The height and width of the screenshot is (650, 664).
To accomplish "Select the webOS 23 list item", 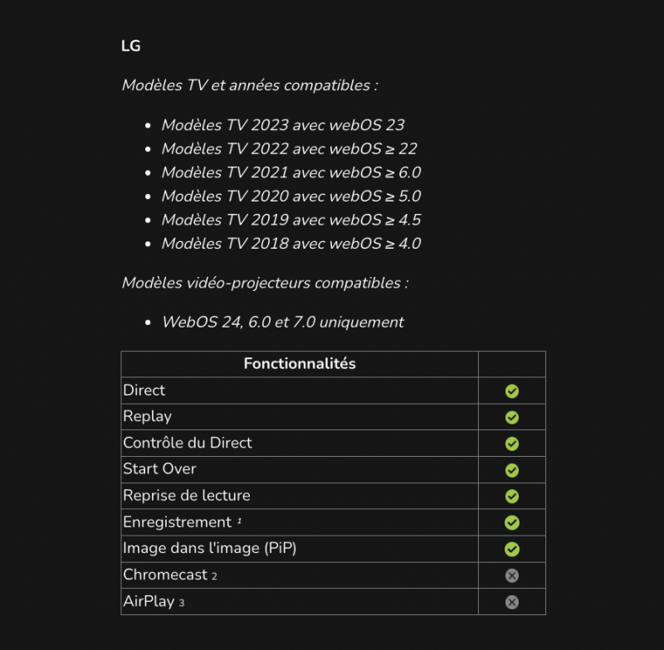I will (283, 125).
